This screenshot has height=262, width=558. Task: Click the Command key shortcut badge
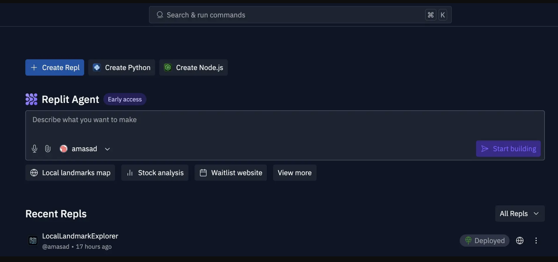click(431, 15)
